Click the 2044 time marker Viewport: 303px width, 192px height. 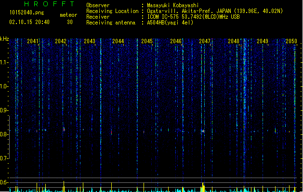118,41
